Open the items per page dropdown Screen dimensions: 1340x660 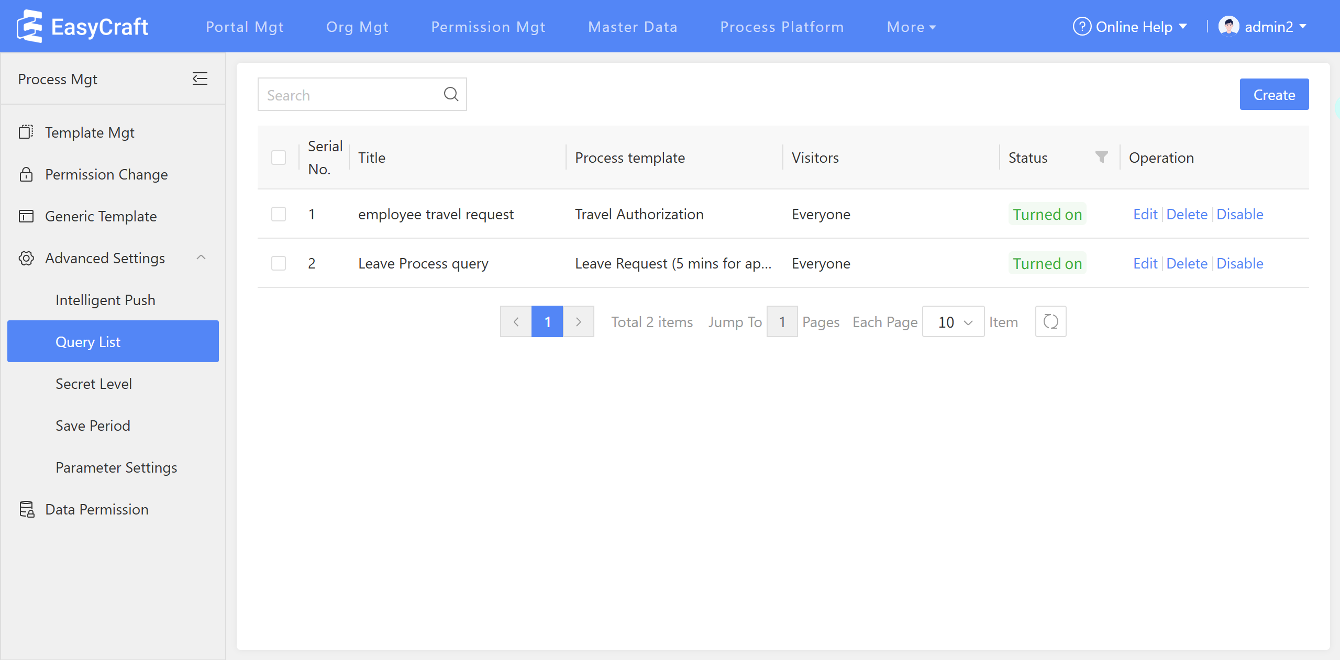tap(953, 322)
